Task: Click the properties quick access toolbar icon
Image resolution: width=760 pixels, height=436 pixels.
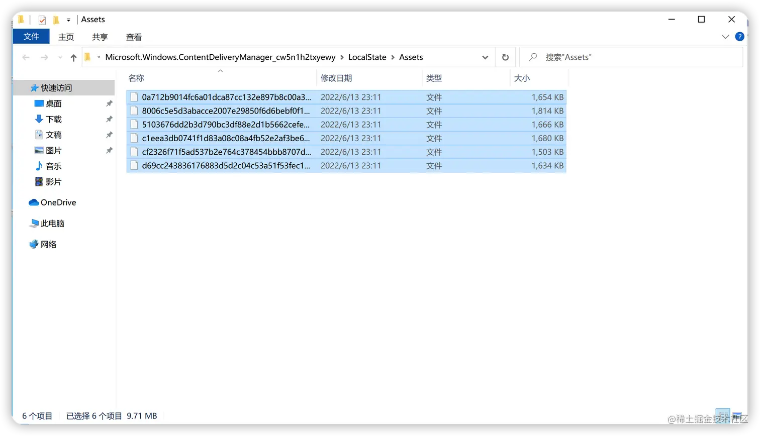Action: click(42, 20)
